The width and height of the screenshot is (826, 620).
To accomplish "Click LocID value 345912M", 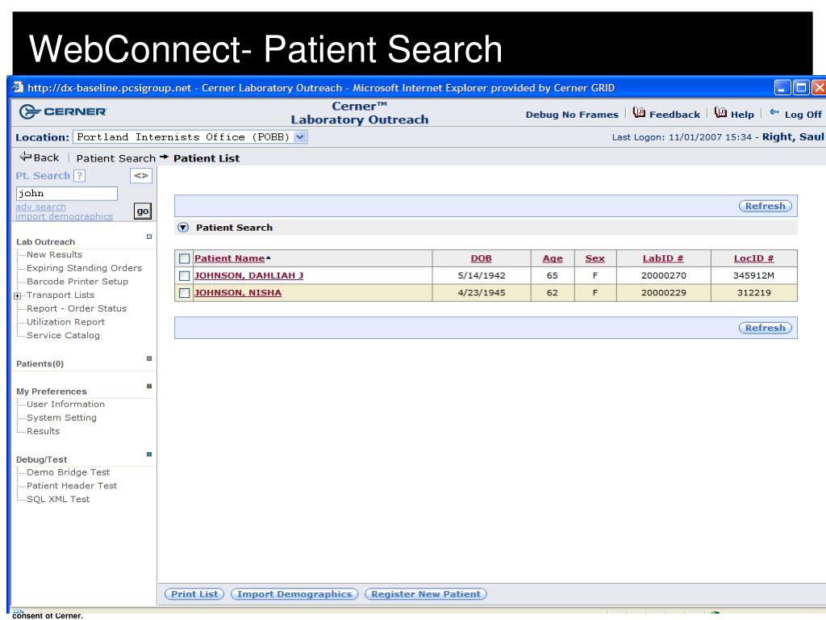I will click(754, 275).
